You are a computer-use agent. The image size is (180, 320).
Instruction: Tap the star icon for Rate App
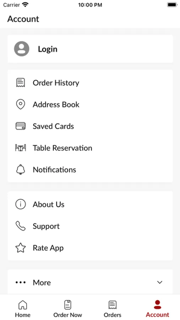[x=21, y=248]
